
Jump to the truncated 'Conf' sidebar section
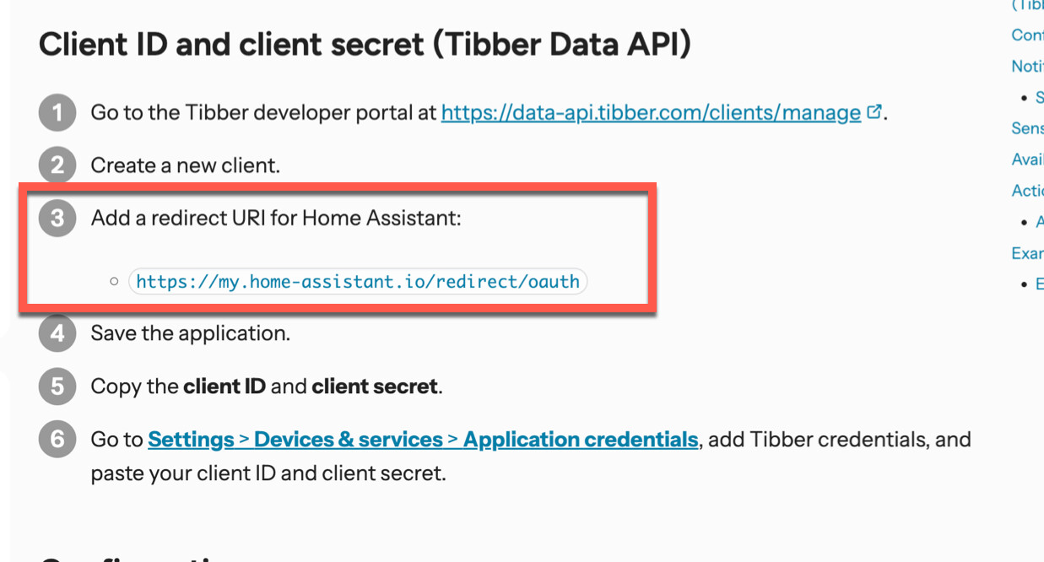point(1027,35)
